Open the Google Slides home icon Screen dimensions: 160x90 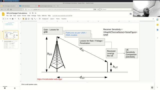click(x=3, y=14)
